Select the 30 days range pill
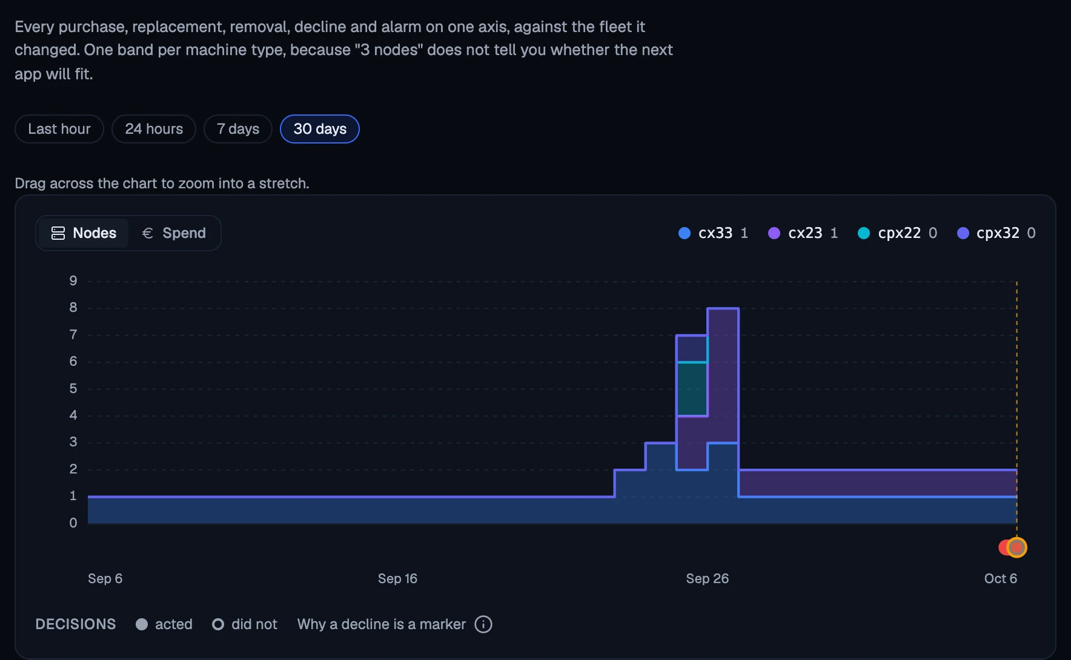The width and height of the screenshot is (1071, 660). point(320,129)
